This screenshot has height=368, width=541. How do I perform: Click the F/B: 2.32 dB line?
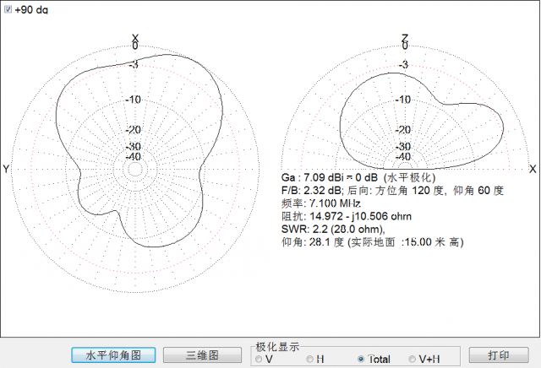392,190
